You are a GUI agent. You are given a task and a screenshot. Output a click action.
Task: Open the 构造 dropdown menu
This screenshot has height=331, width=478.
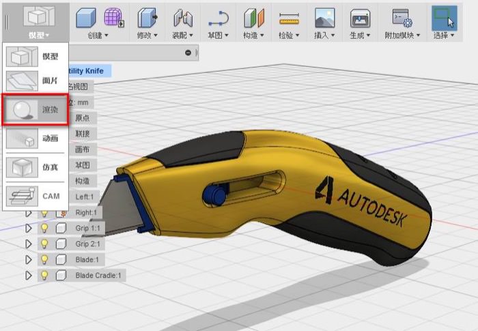point(253,35)
